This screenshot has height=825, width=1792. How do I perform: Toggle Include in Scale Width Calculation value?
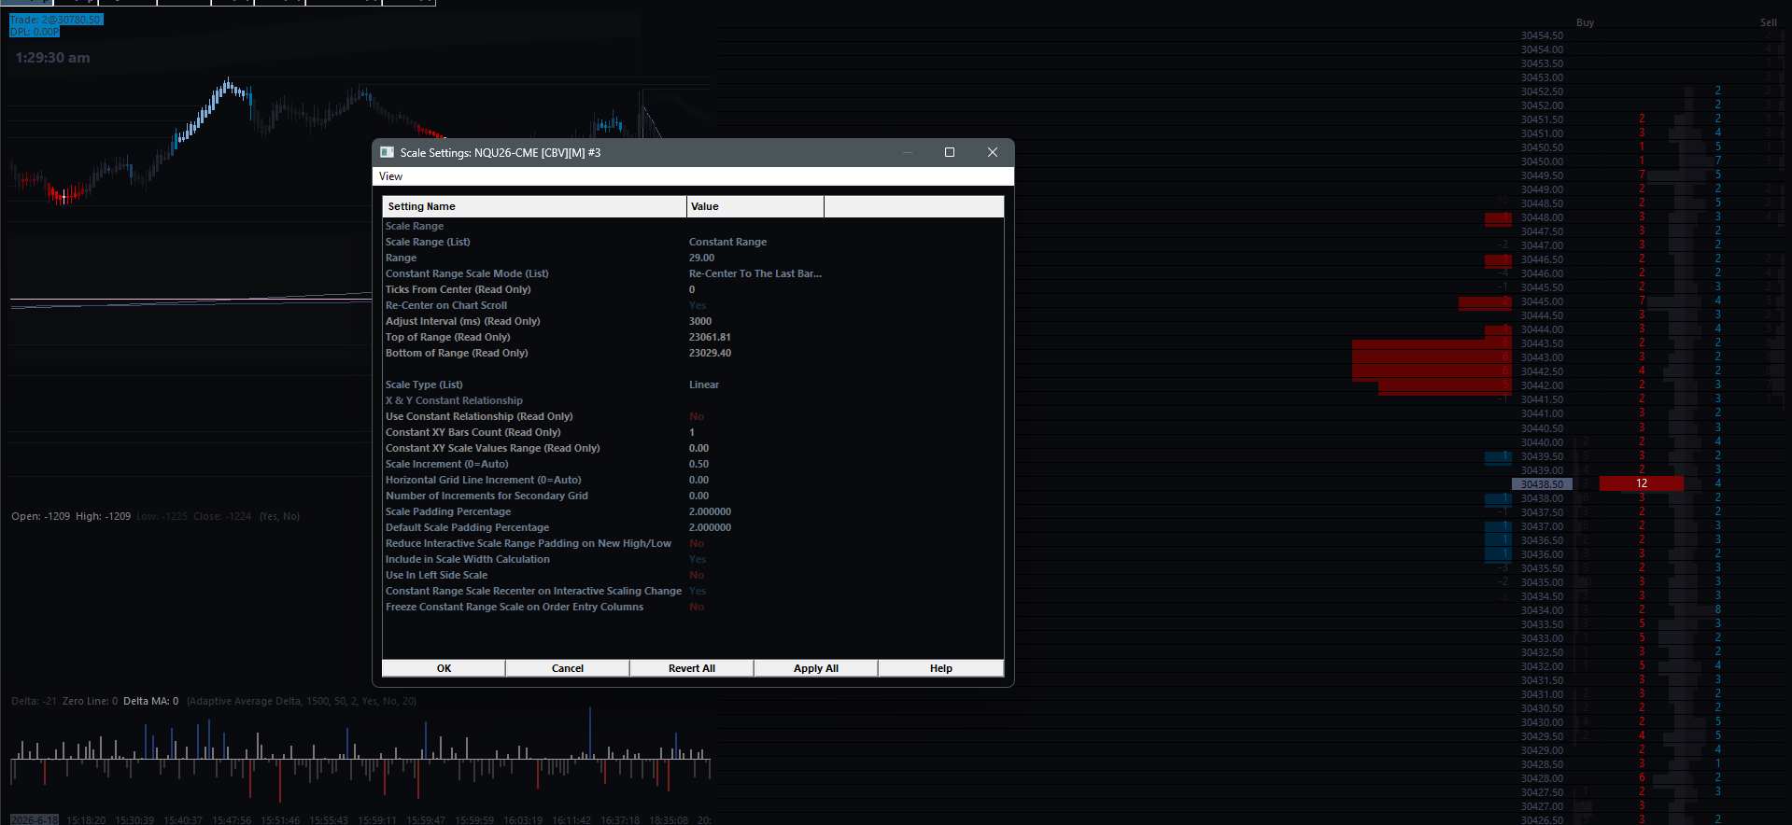pyautogui.click(x=698, y=559)
